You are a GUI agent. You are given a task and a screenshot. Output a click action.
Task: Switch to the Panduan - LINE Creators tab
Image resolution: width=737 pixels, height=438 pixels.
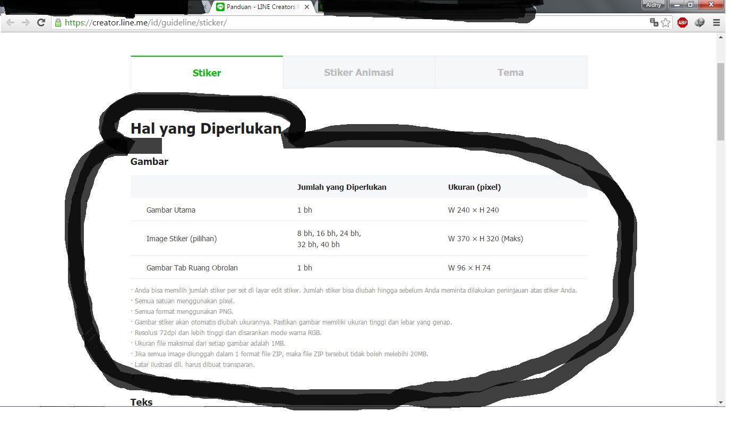click(262, 7)
